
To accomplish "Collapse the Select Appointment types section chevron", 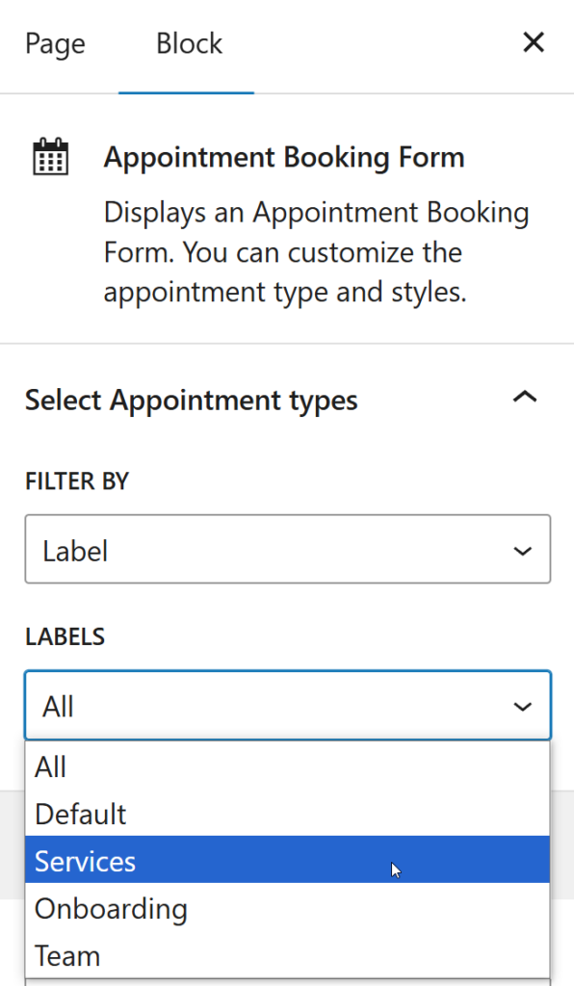I will pyautogui.click(x=525, y=397).
